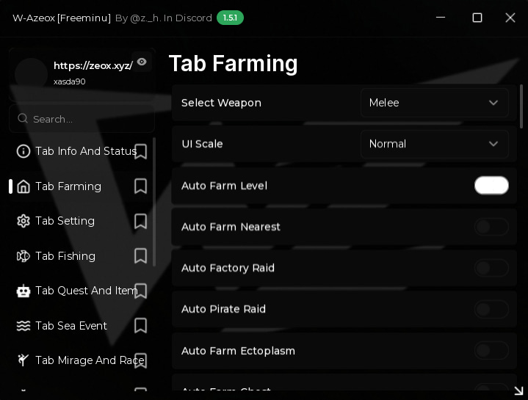Click the green 1.5.1 version badge
Screen dimensions: 528x400
point(230,18)
